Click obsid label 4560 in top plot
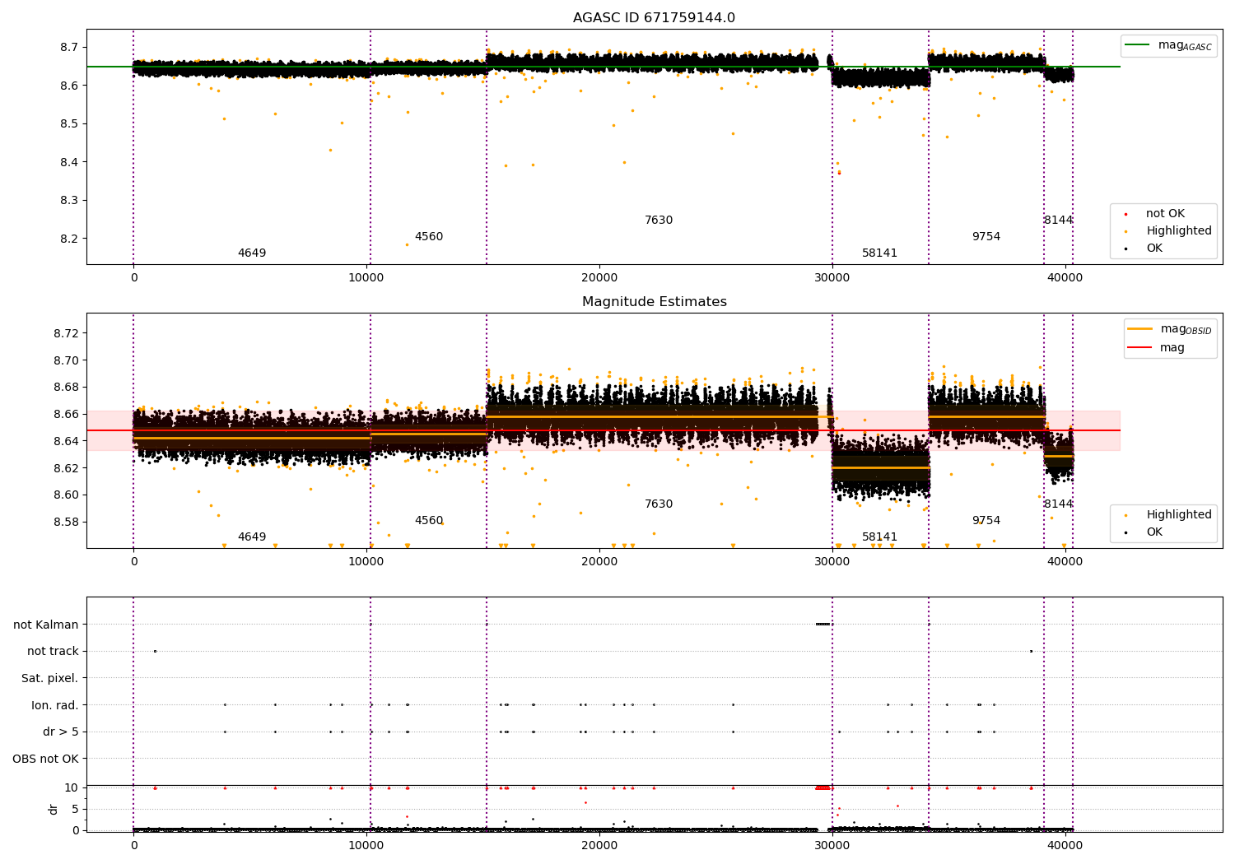Image resolution: width=1235 pixels, height=864 pixels. click(429, 237)
